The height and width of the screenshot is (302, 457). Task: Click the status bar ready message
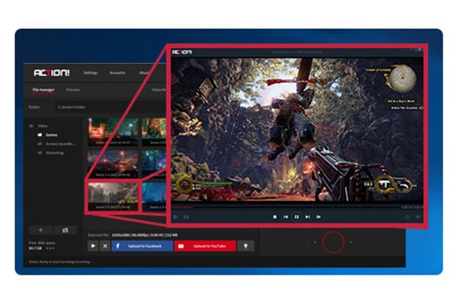coord(59,262)
